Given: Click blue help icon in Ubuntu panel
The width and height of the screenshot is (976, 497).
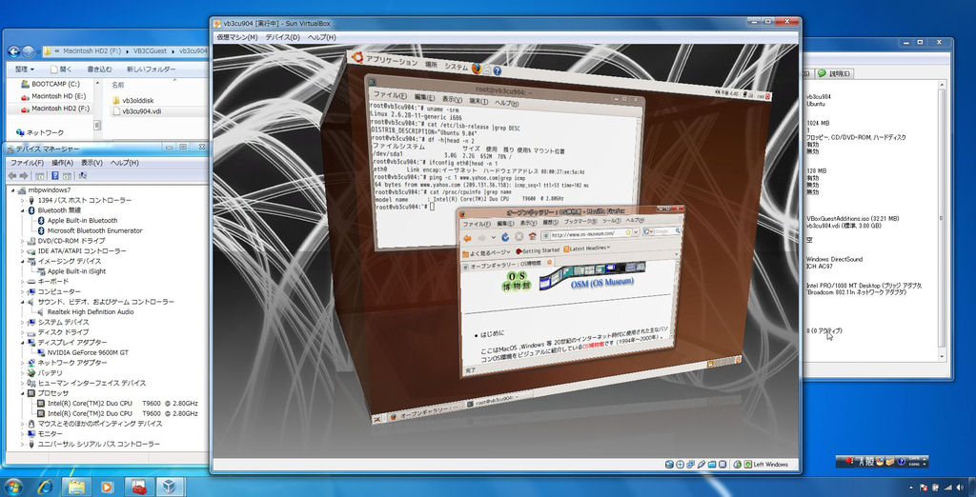Looking at the screenshot, I should pos(497,70).
